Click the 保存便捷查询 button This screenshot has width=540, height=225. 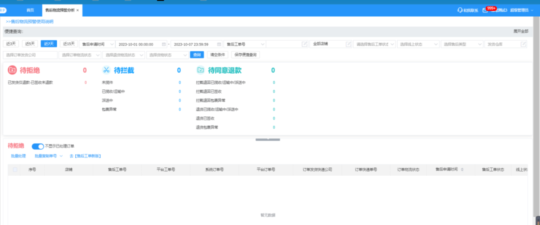pos(246,55)
